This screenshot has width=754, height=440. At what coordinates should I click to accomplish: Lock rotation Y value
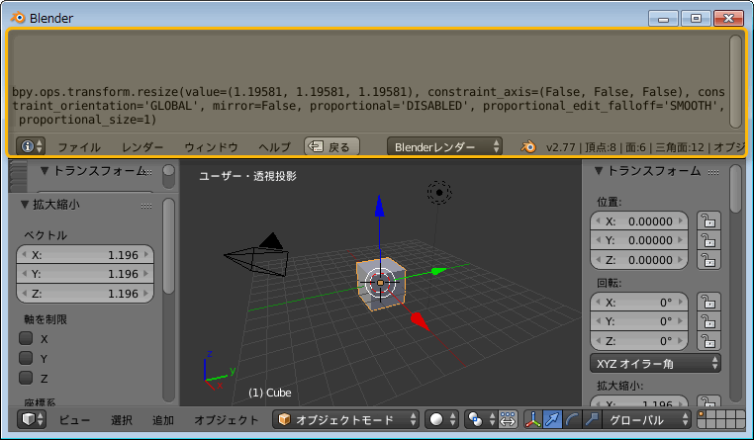pos(708,321)
